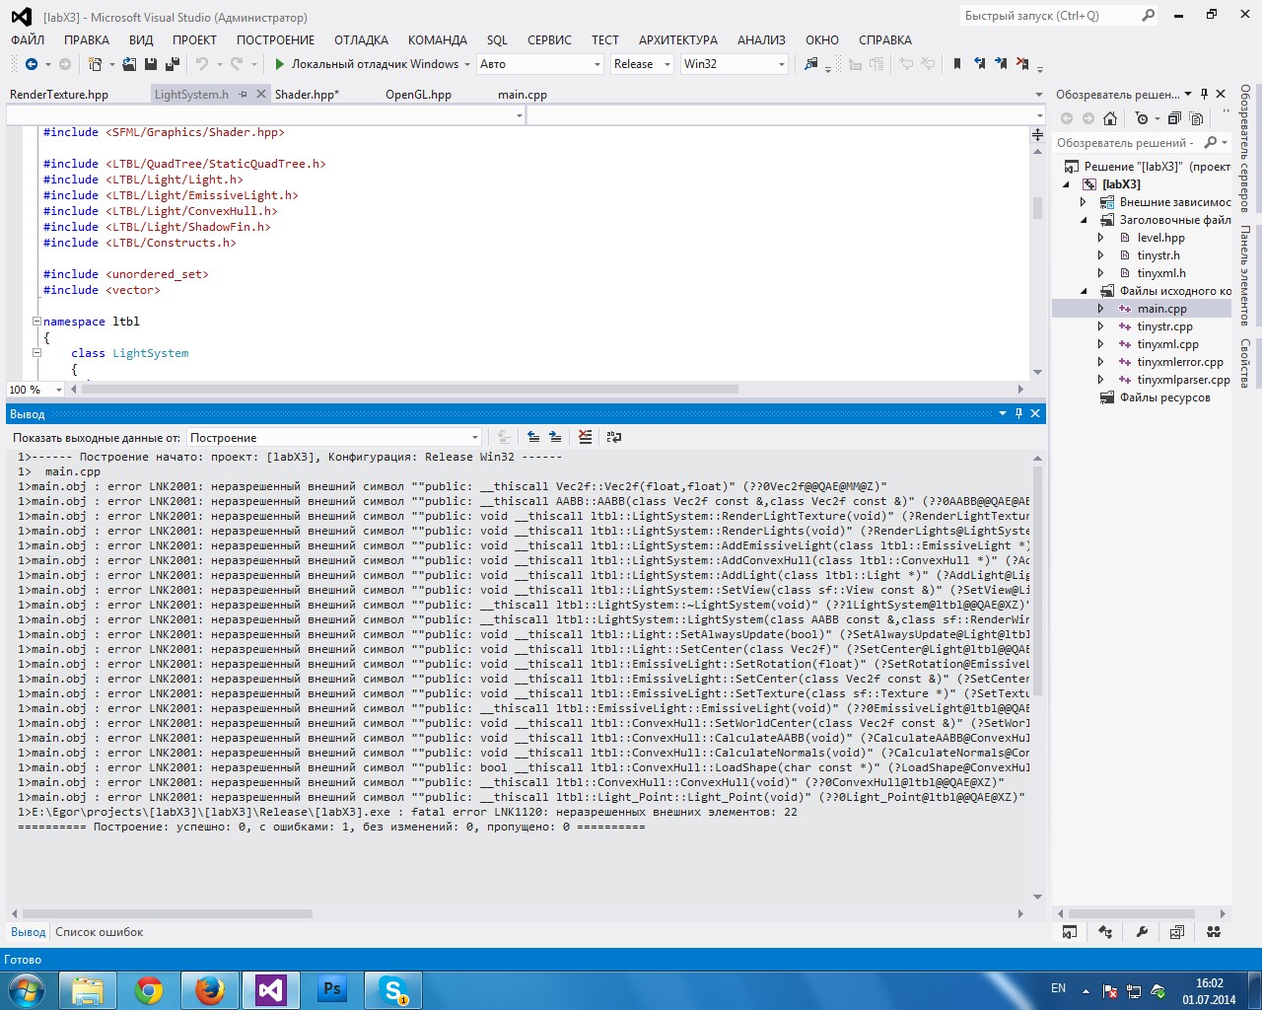Viewport: 1262px width, 1010px height.
Task: Open the Панель элементов side tab
Action: (x=1245, y=276)
